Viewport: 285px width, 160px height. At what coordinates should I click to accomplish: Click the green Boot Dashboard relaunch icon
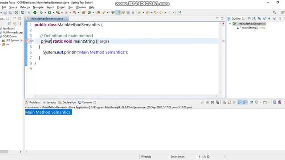[35, 12]
